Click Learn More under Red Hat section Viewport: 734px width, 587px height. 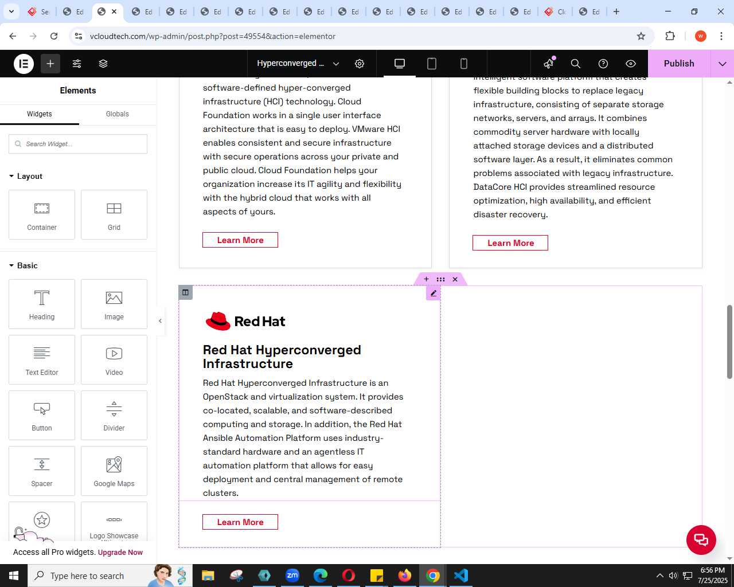click(240, 522)
